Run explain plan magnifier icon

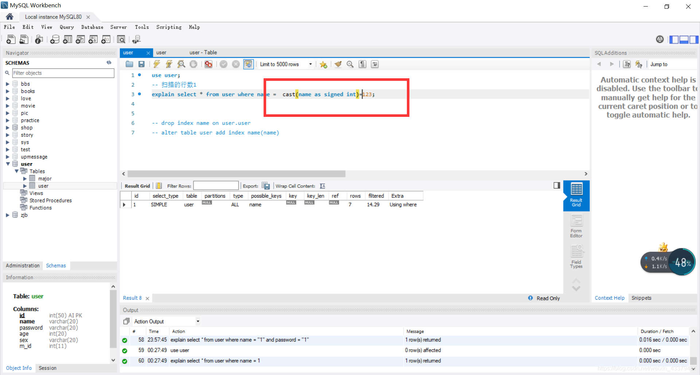coord(181,64)
